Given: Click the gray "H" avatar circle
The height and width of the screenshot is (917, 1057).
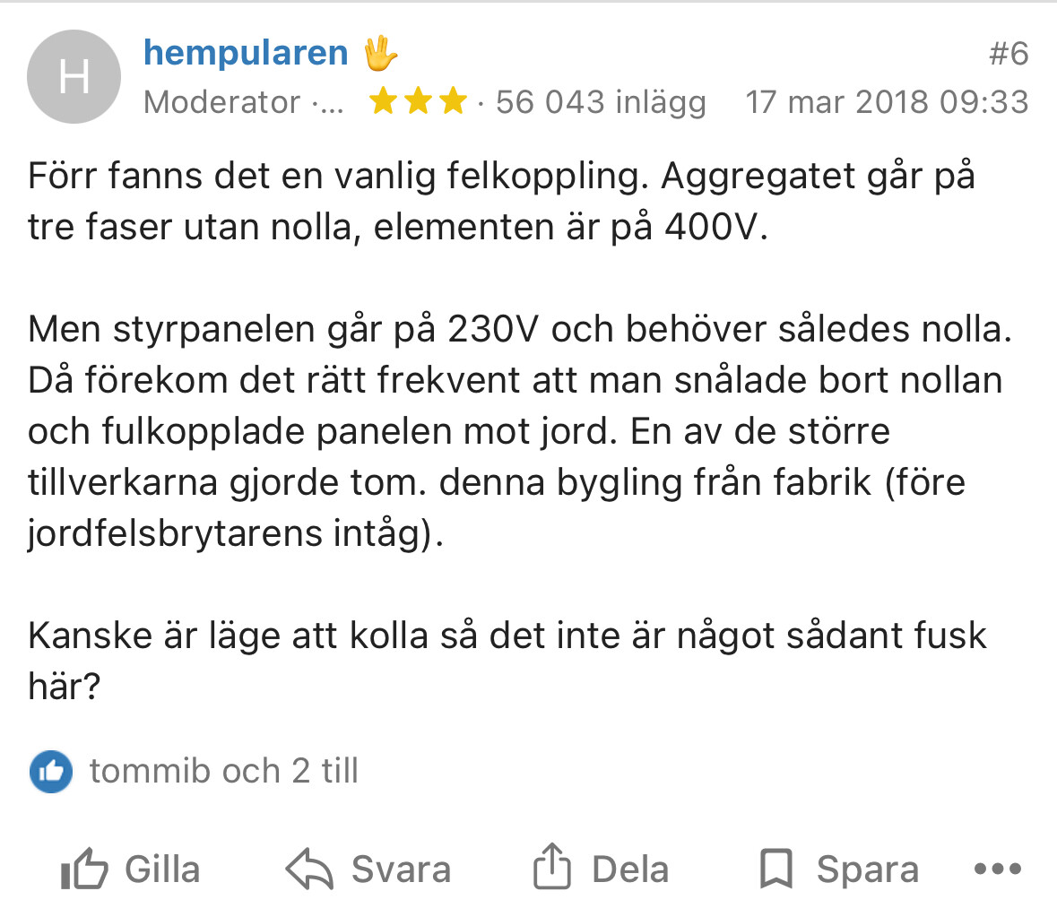Looking at the screenshot, I should (x=74, y=76).
